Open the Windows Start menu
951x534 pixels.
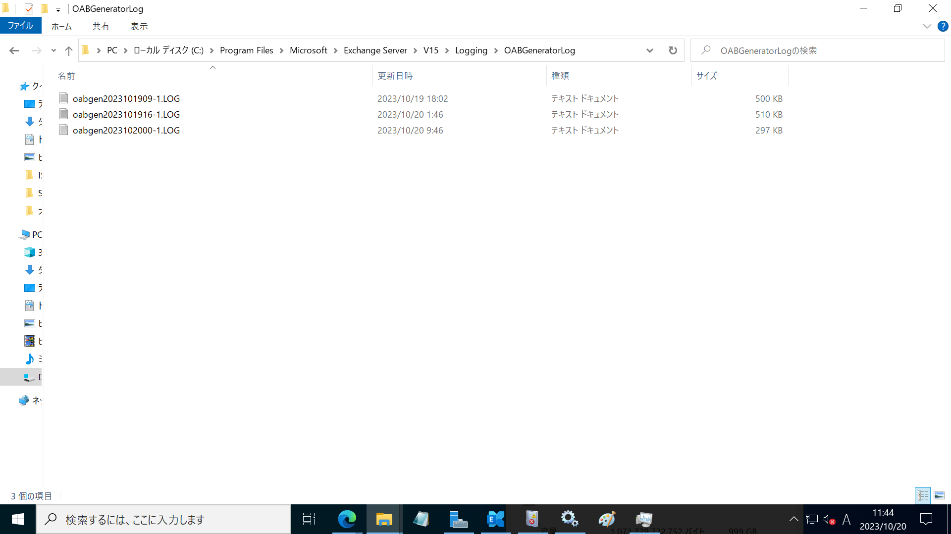pyautogui.click(x=18, y=519)
